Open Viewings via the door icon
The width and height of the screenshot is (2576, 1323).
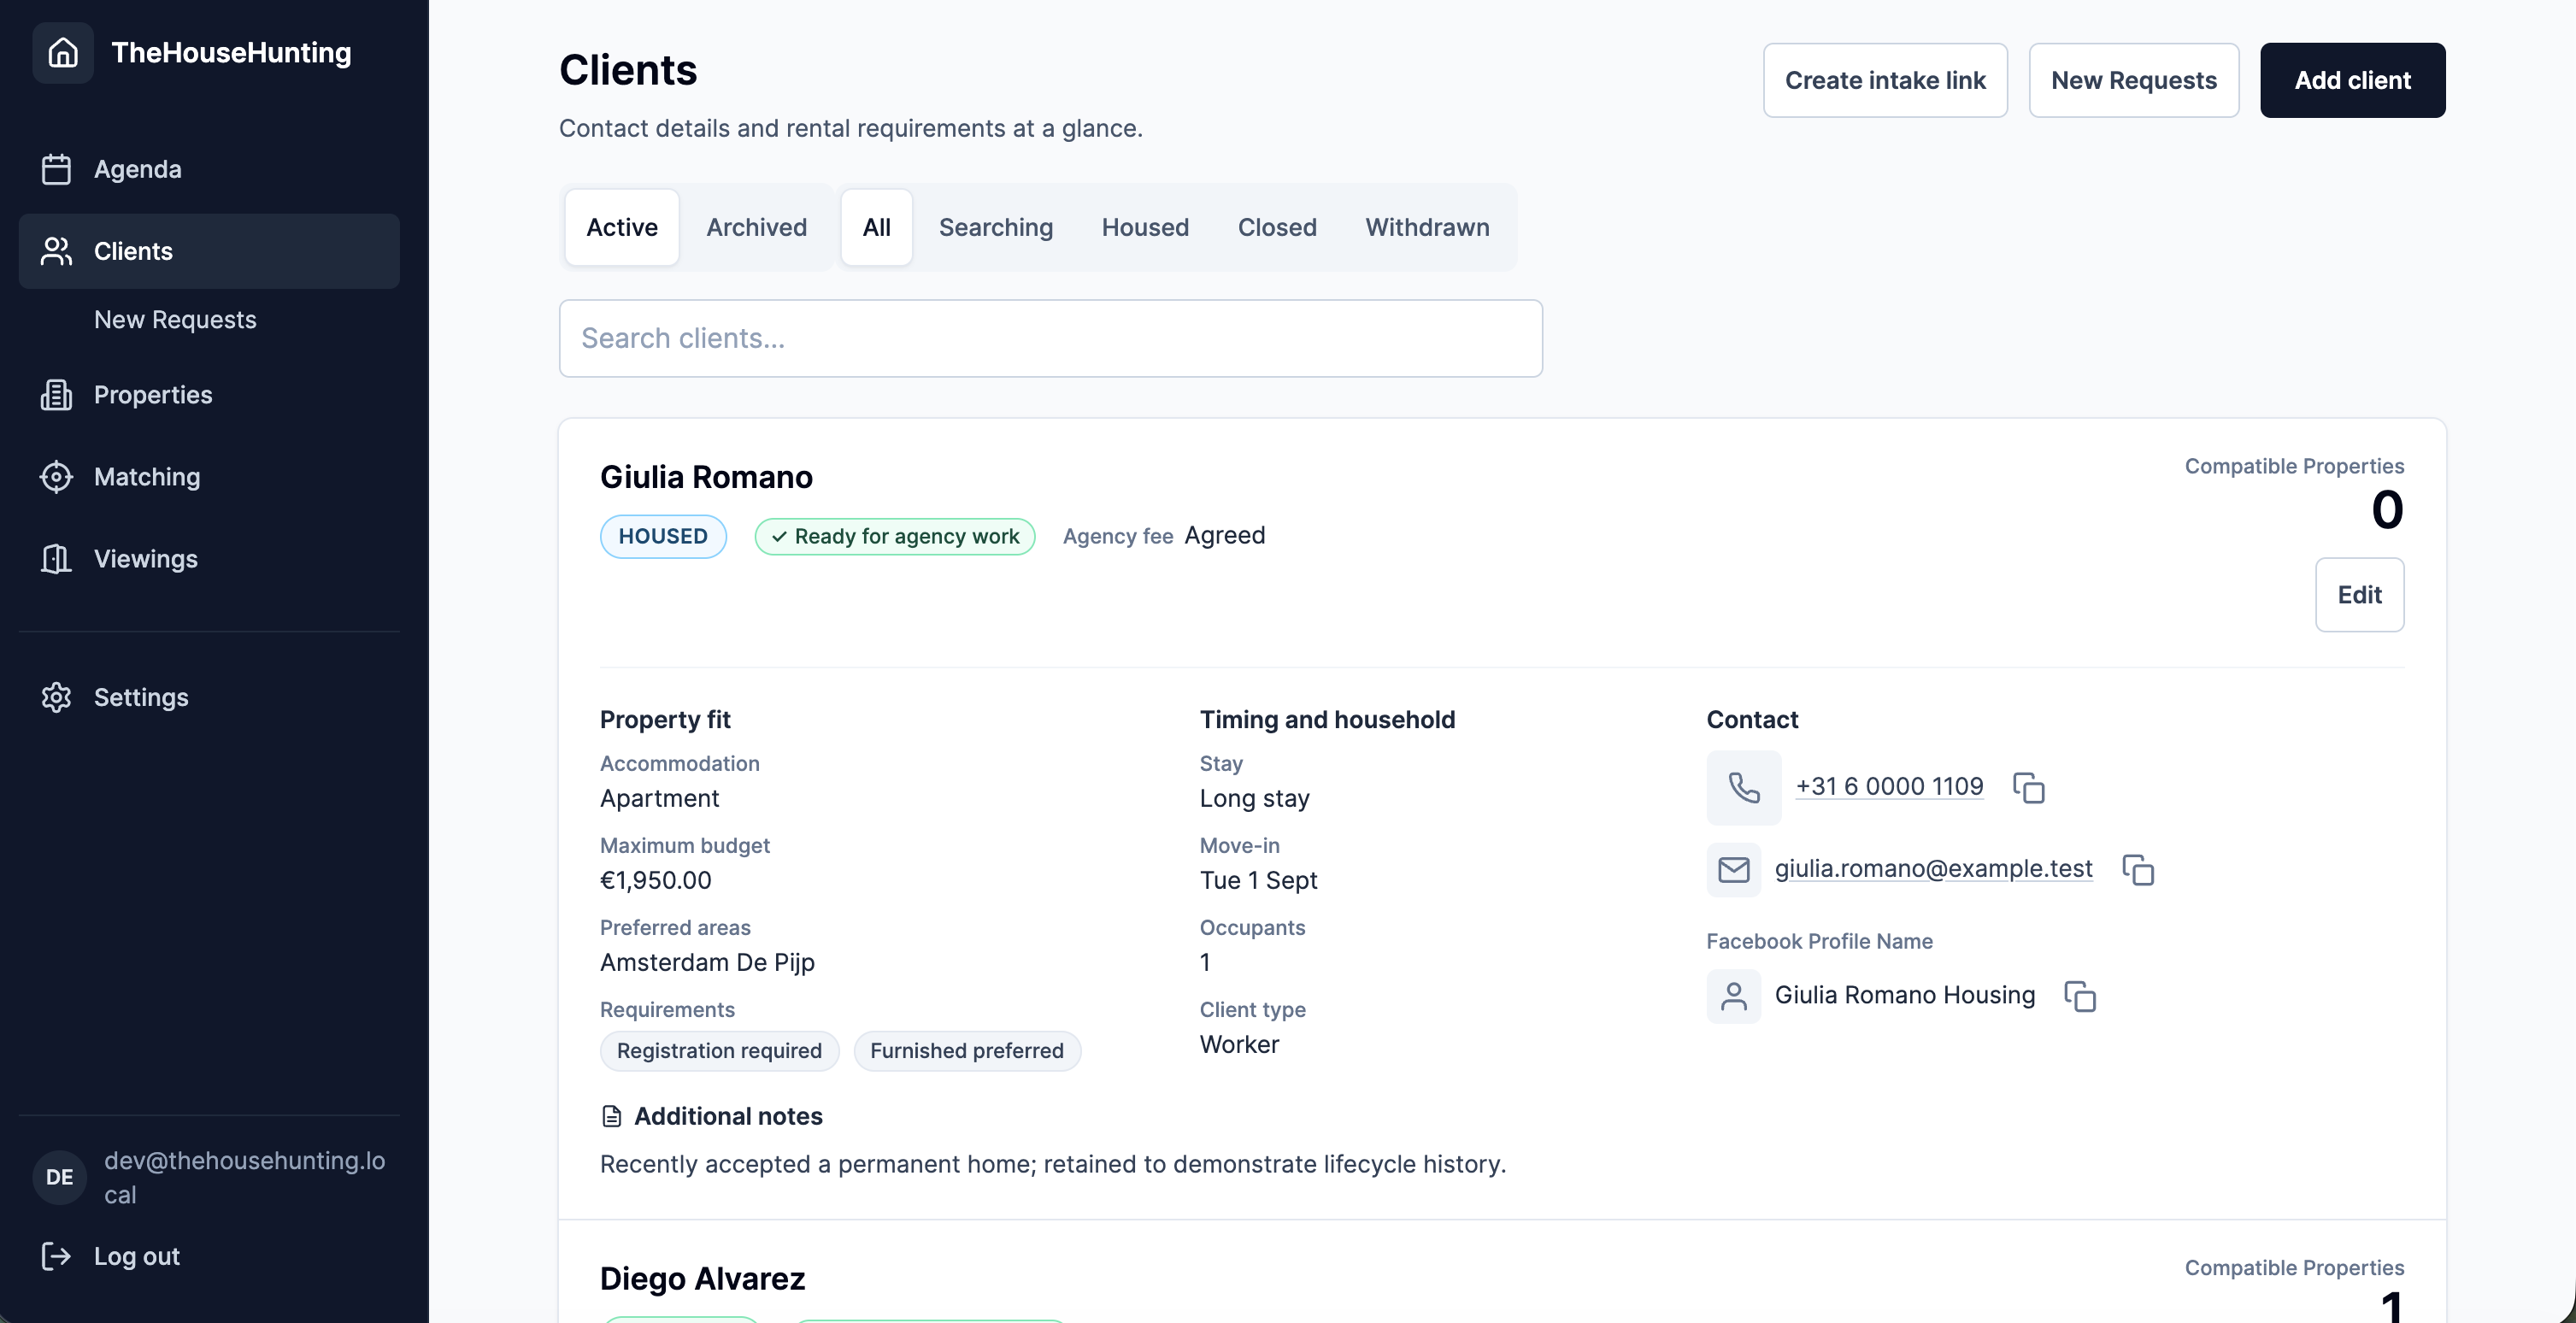click(x=56, y=559)
